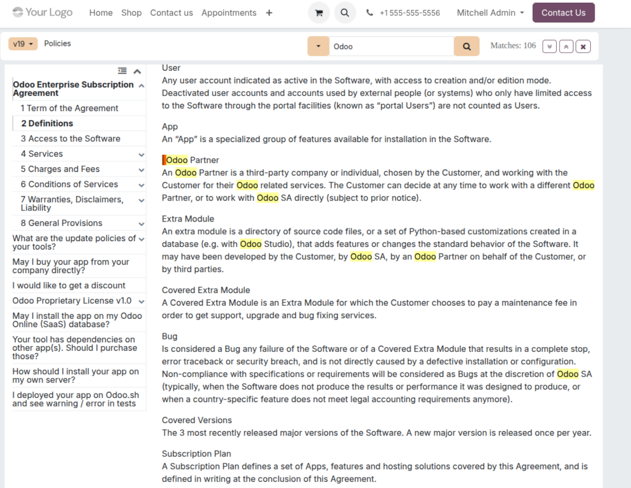
Task: Open the v19 version dropdown
Action: coord(23,44)
